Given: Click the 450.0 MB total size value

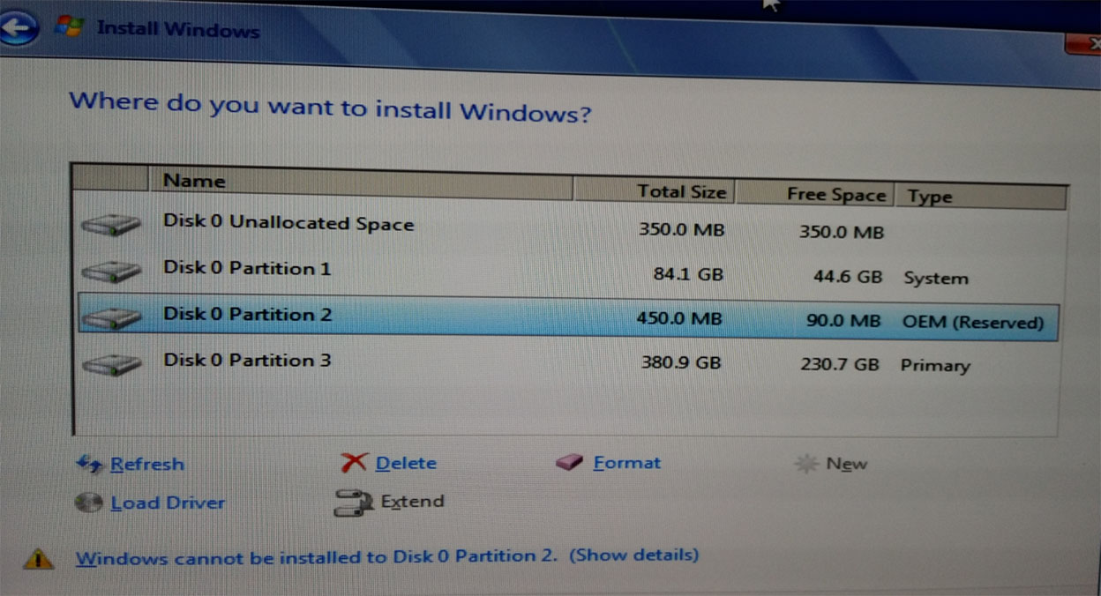Looking at the screenshot, I should point(679,318).
